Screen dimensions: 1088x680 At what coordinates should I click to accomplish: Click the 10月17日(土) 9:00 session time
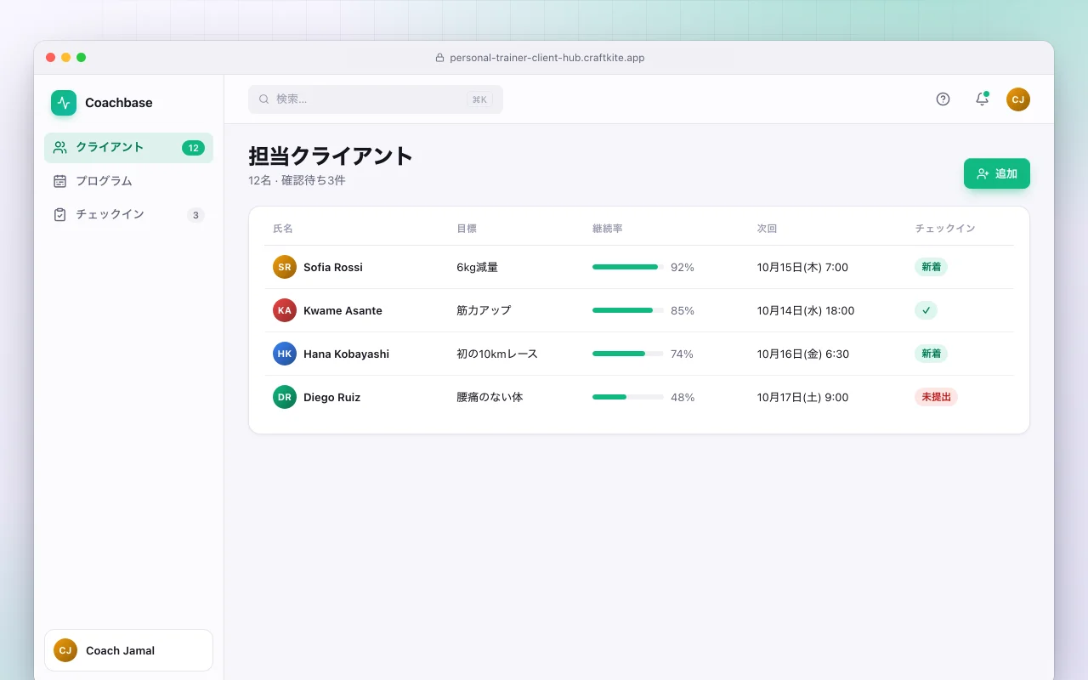(x=802, y=397)
